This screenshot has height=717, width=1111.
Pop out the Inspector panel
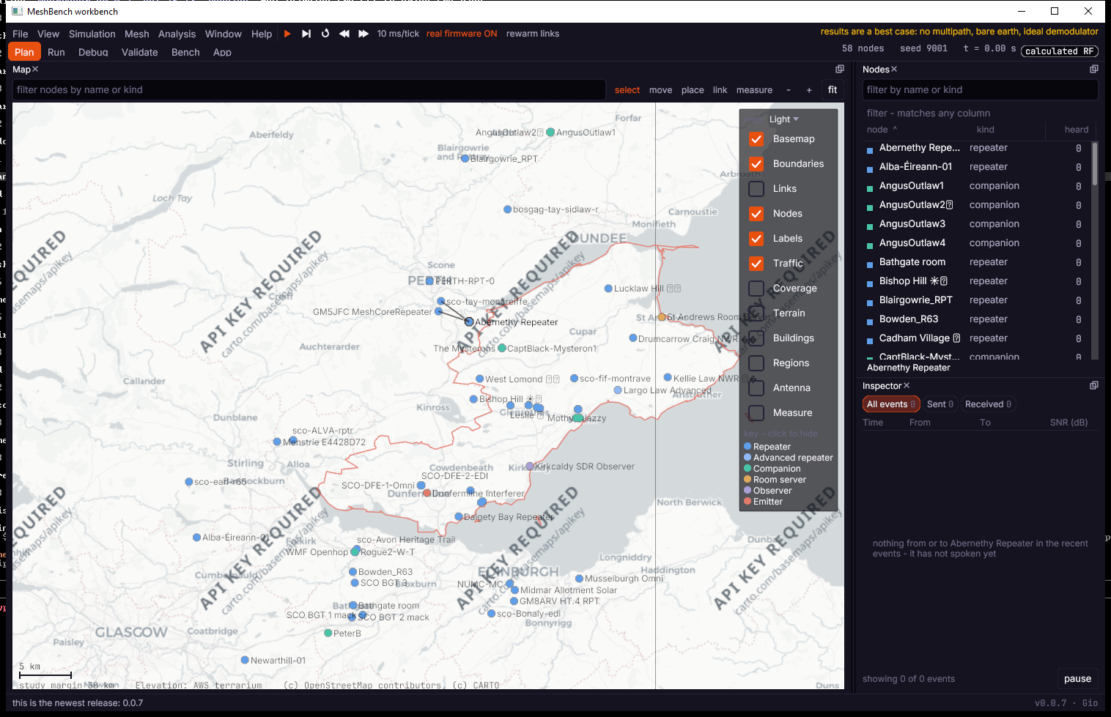click(1094, 385)
